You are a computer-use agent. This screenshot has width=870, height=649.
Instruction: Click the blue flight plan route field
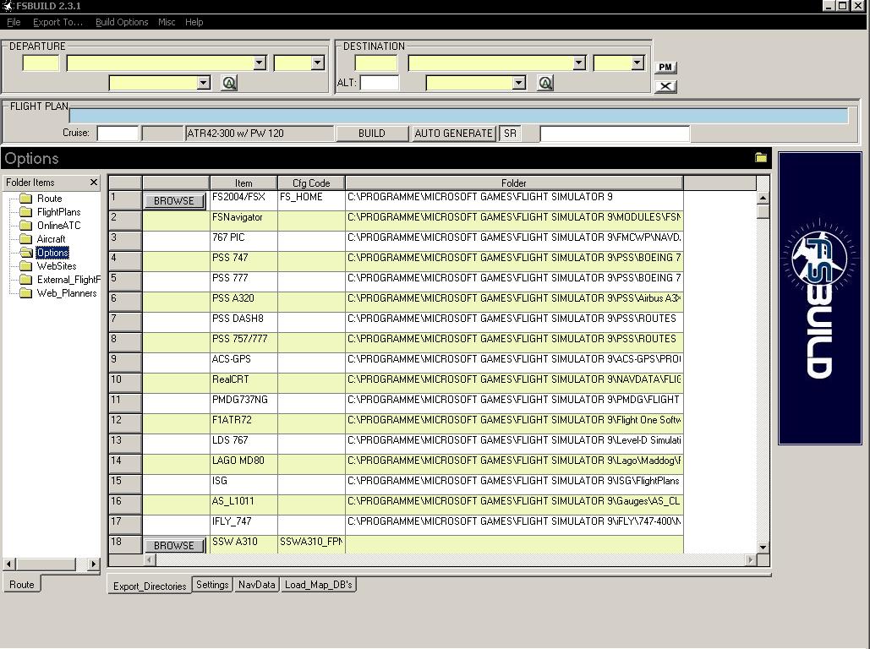click(x=459, y=116)
